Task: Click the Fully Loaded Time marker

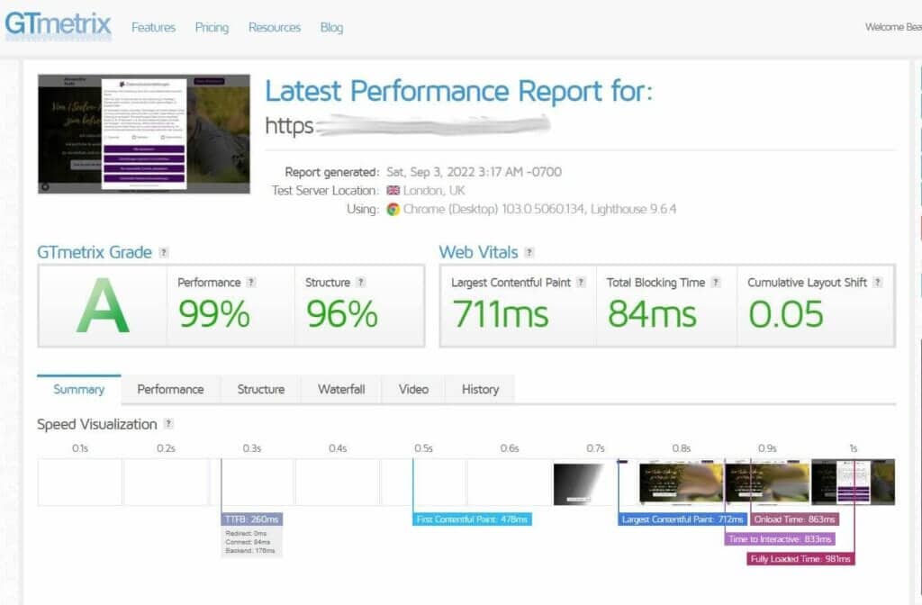Action: pyautogui.click(x=800, y=558)
